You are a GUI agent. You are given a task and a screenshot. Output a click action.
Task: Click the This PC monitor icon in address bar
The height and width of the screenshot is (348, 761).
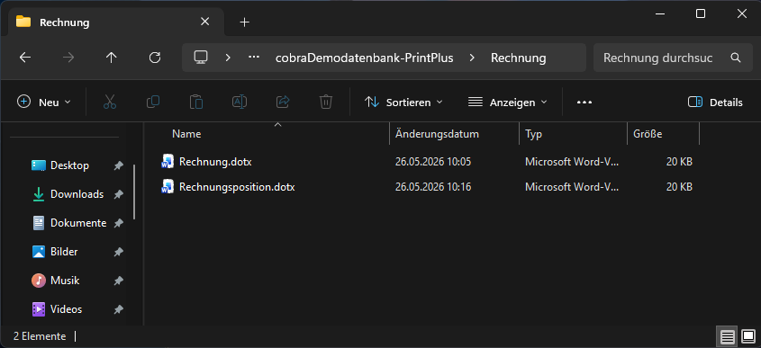click(x=201, y=58)
